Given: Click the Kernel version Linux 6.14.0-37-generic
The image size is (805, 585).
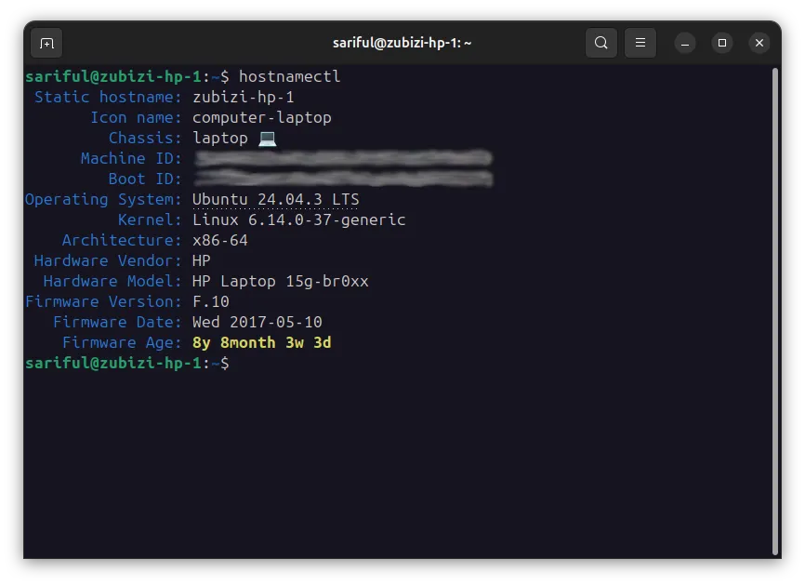Looking at the screenshot, I should [x=298, y=219].
